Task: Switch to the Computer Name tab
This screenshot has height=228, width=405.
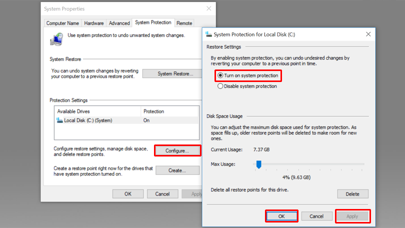Action: (x=62, y=23)
